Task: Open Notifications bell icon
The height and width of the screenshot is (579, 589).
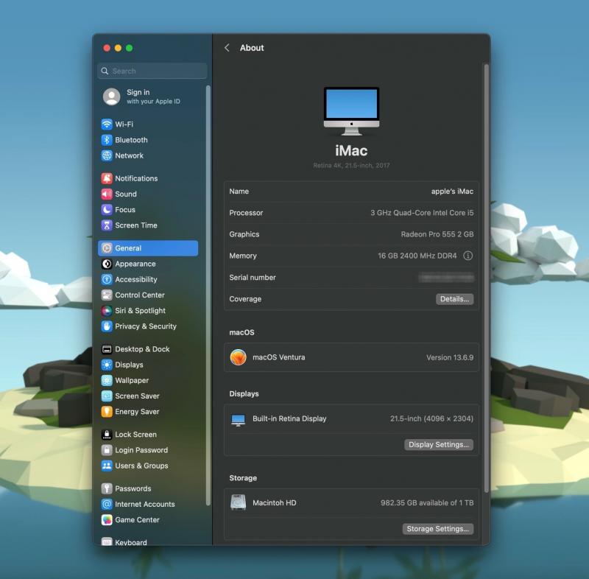Action: click(x=107, y=178)
